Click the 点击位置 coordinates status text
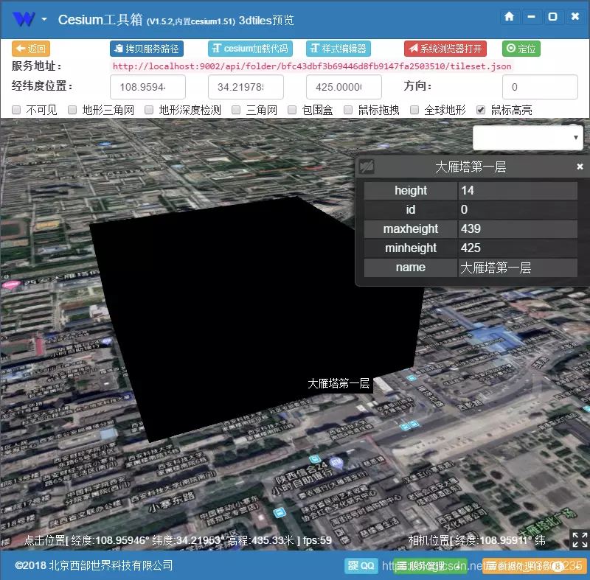The height and width of the screenshot is (580, 590). (x=178, y=540)
